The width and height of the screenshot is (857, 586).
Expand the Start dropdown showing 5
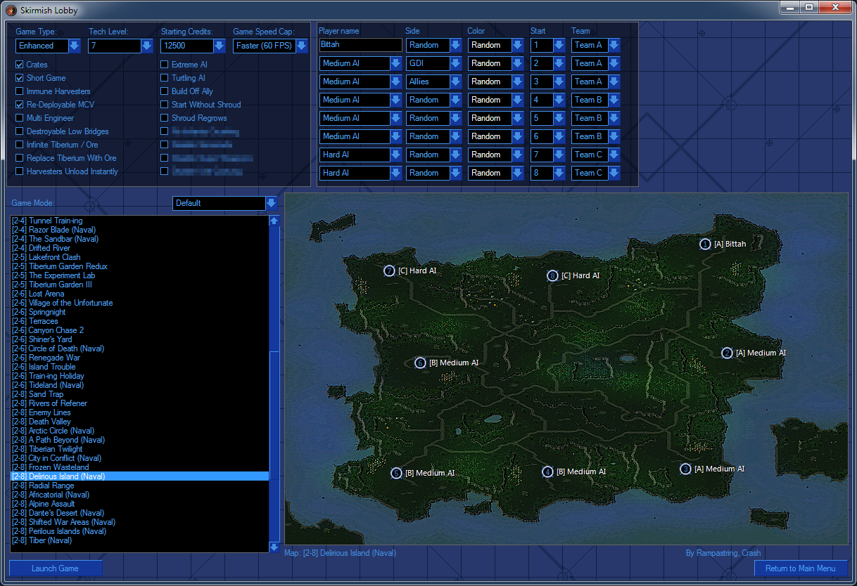click(x=547, y=118)
